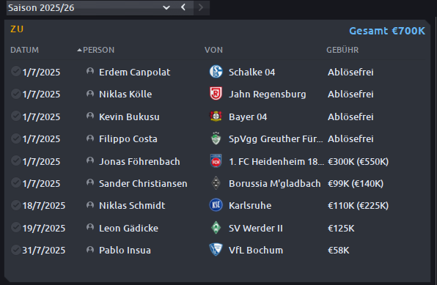Click the Bayer 04 club logo
437x285 pixels.
(x=216, y=116)
